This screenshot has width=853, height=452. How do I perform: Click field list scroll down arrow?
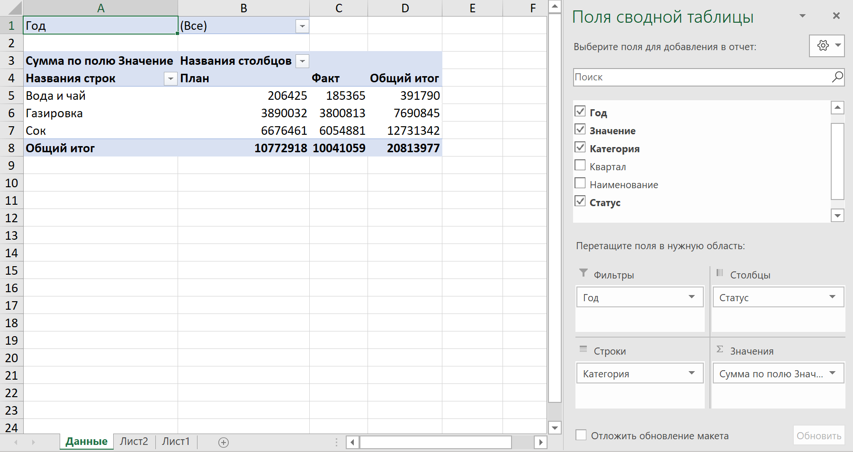tap(837, 216)
